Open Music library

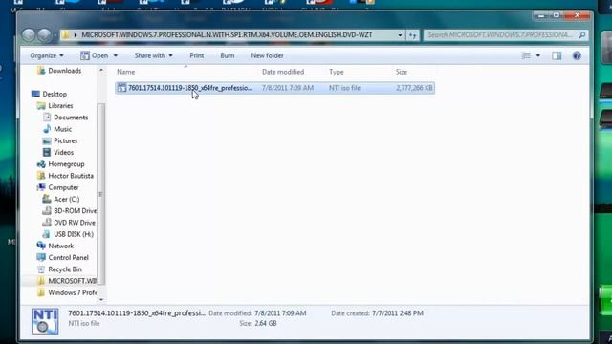pos(62,129)
